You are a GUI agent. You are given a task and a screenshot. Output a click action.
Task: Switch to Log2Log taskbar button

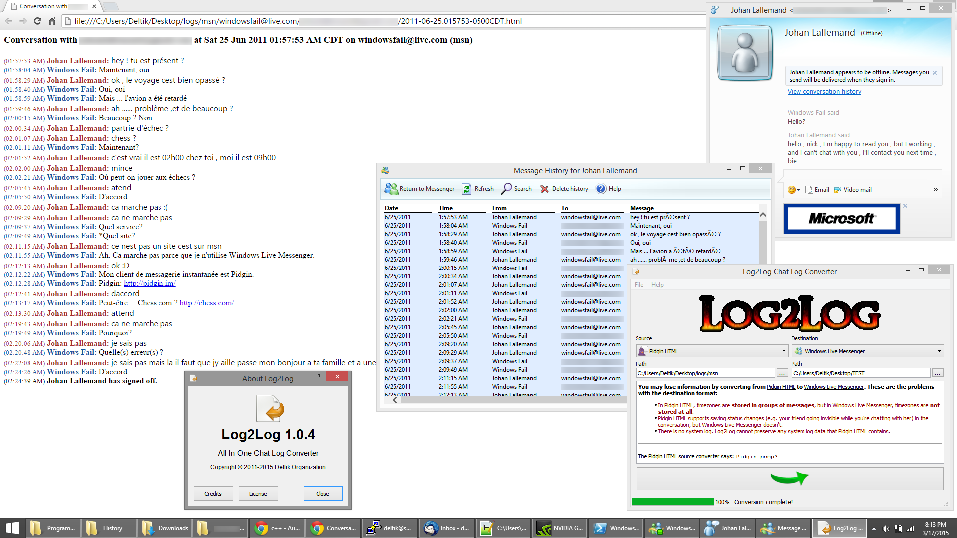coord(840,528)
